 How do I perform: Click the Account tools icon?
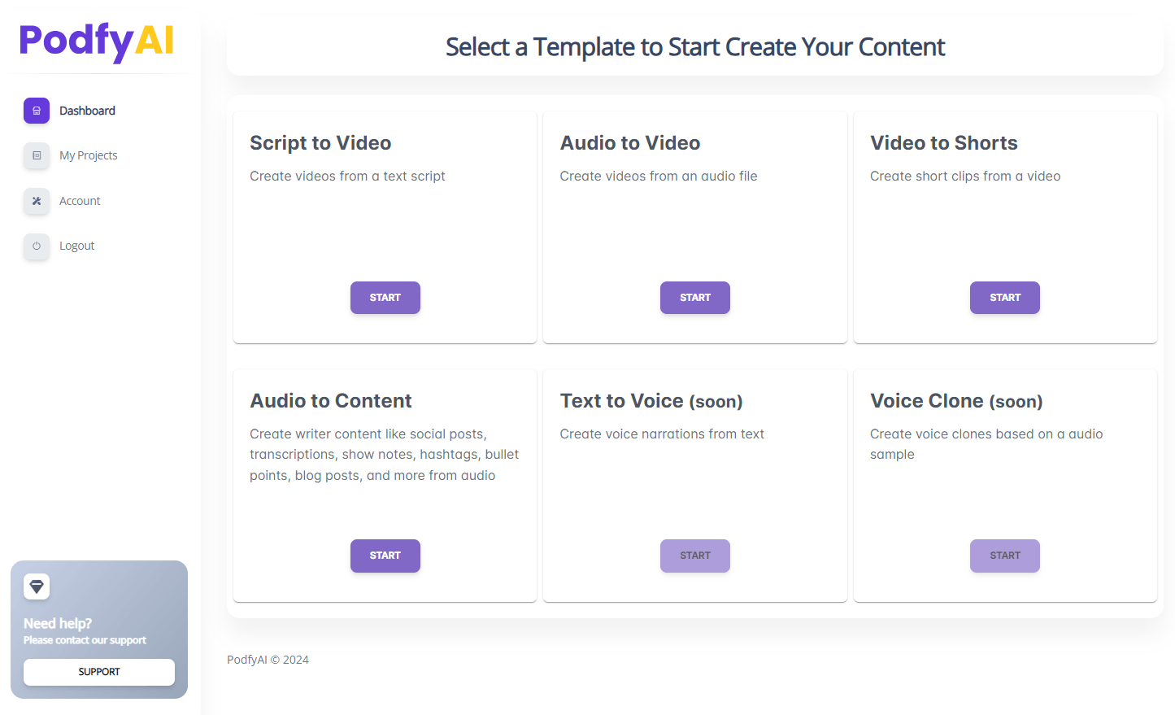37,201
